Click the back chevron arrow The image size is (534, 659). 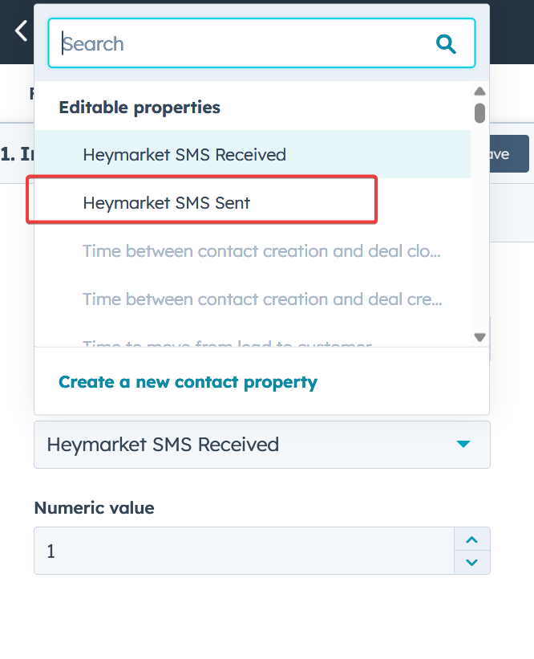pyautogui.click(x=21, y=31)
